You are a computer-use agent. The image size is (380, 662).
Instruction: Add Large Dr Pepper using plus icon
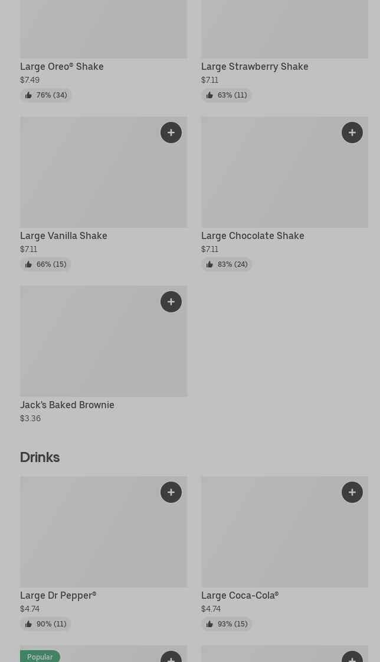[171, 492]
